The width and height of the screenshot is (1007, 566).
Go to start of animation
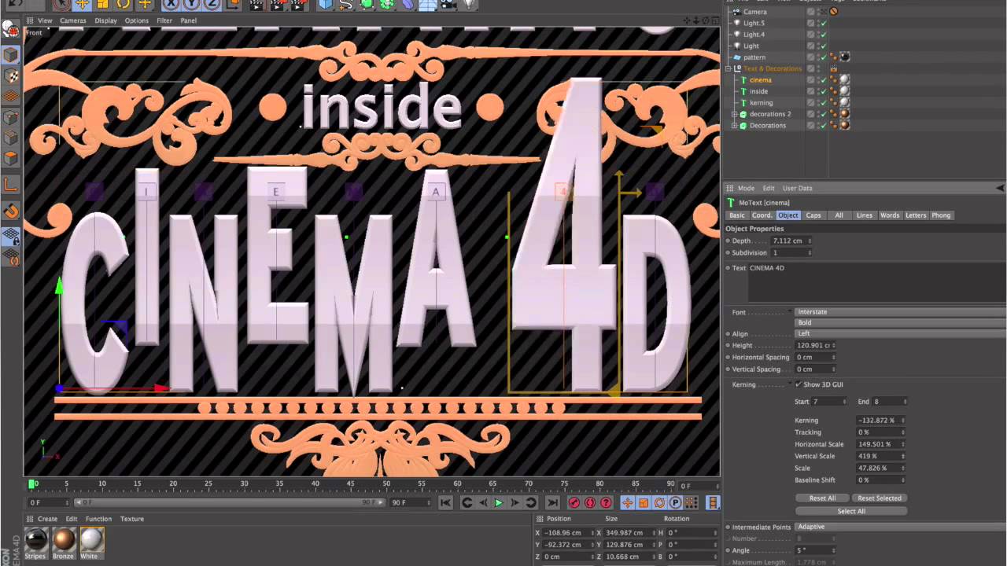click(445, 503)
